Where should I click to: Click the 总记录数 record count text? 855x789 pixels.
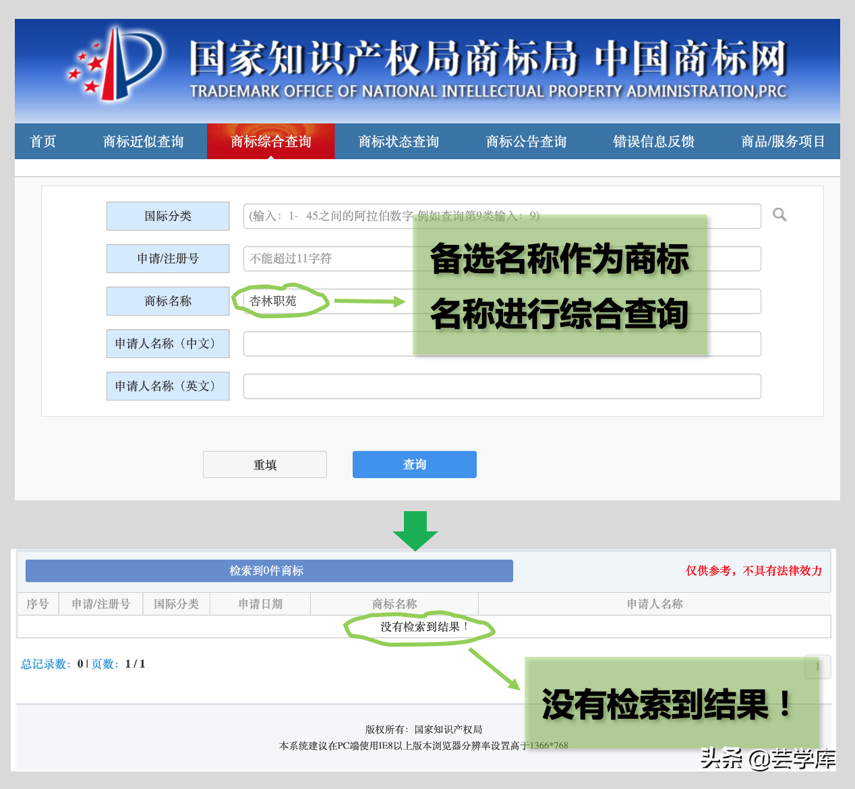click(x=45, y=664)
